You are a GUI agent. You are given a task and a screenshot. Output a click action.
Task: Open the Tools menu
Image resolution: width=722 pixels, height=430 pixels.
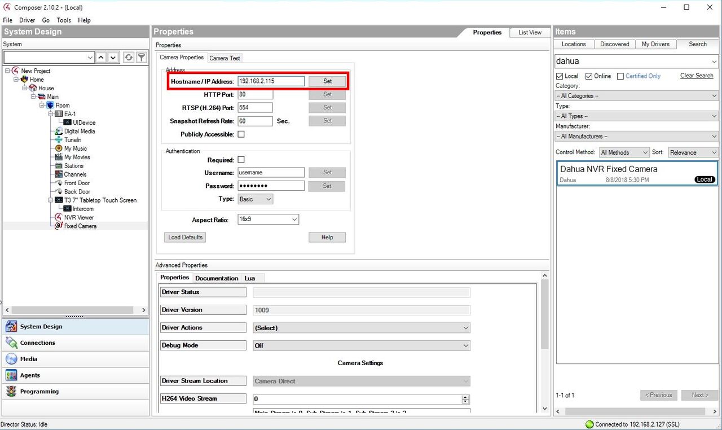point(64,20)
